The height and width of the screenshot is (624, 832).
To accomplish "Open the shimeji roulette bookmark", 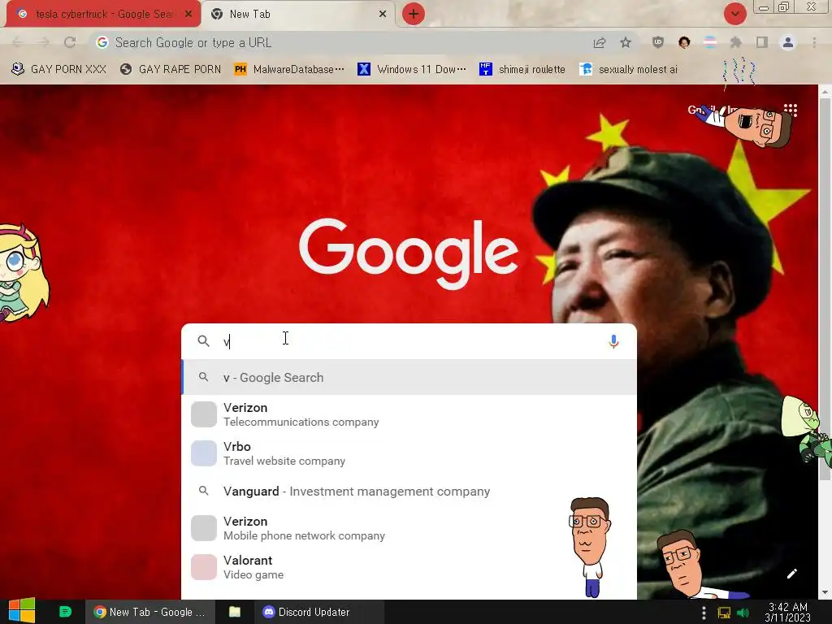I will 522,70.
